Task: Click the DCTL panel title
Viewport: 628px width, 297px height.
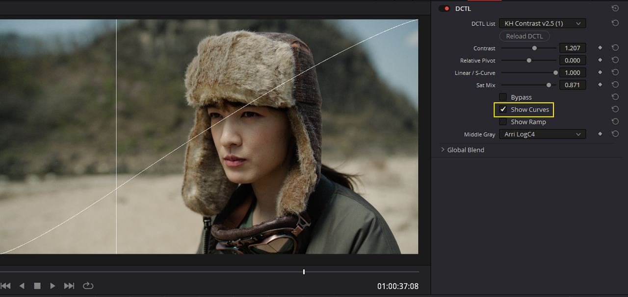Action: pos(463,8)
